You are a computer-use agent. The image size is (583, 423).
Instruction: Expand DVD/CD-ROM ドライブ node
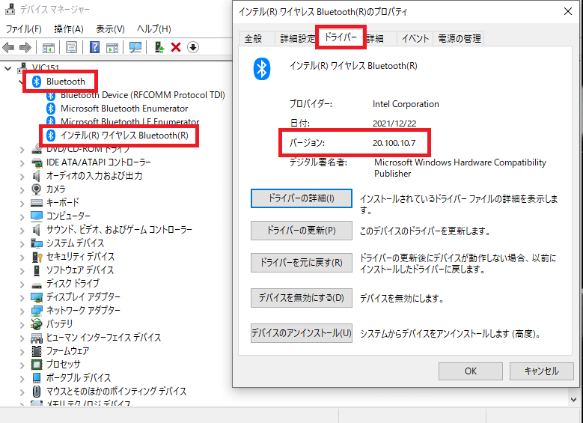click(22, 150)
